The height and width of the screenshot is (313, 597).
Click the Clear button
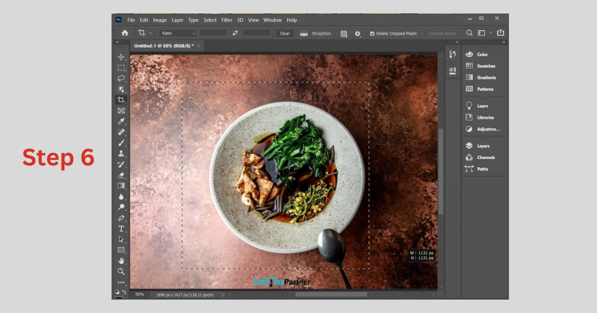pyautogui.click(x=285, y=34)
